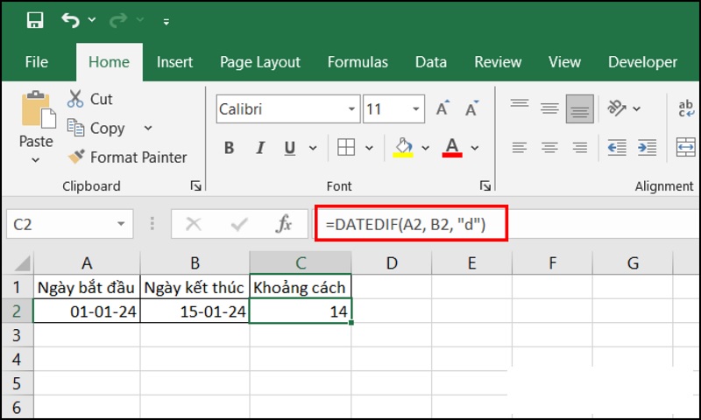Screen dimensions: 701x420
Task: Click the Insert Function fx icon
Action: 283,225
